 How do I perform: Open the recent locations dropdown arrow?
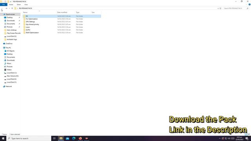9,8
